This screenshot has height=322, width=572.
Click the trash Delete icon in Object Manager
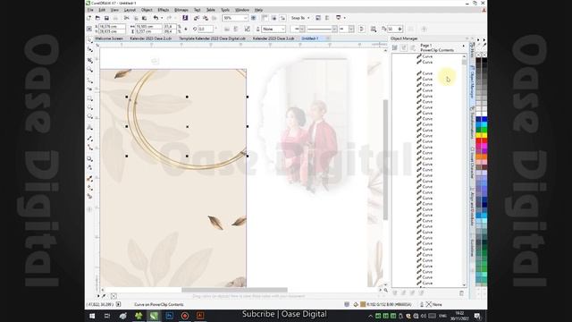tap(461, 293)
